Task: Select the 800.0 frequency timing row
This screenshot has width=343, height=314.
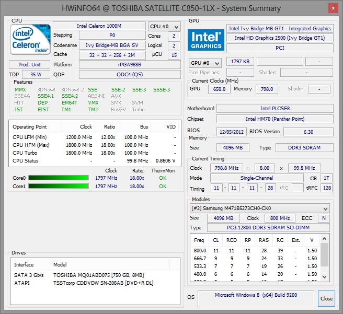Action: [x=255, y=251]
